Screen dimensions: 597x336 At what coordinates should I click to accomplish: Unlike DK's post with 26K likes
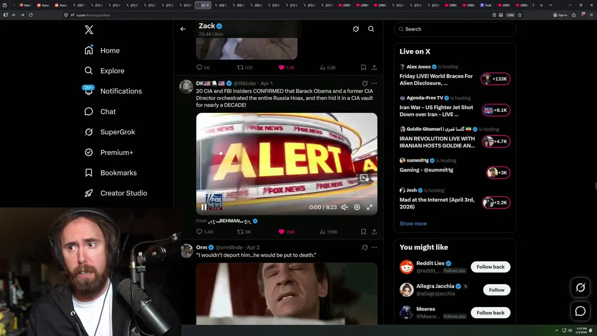click(x=286, y=232)
